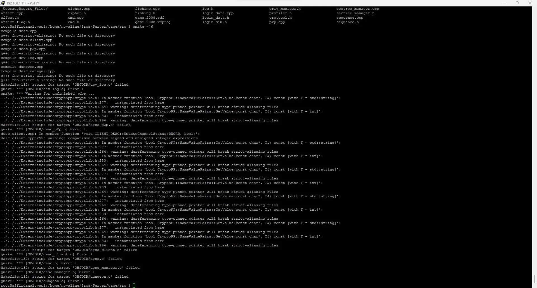Close the PuTTY session window
The width and height of the screenshot is (537, 288).
(x=530, y=3)
